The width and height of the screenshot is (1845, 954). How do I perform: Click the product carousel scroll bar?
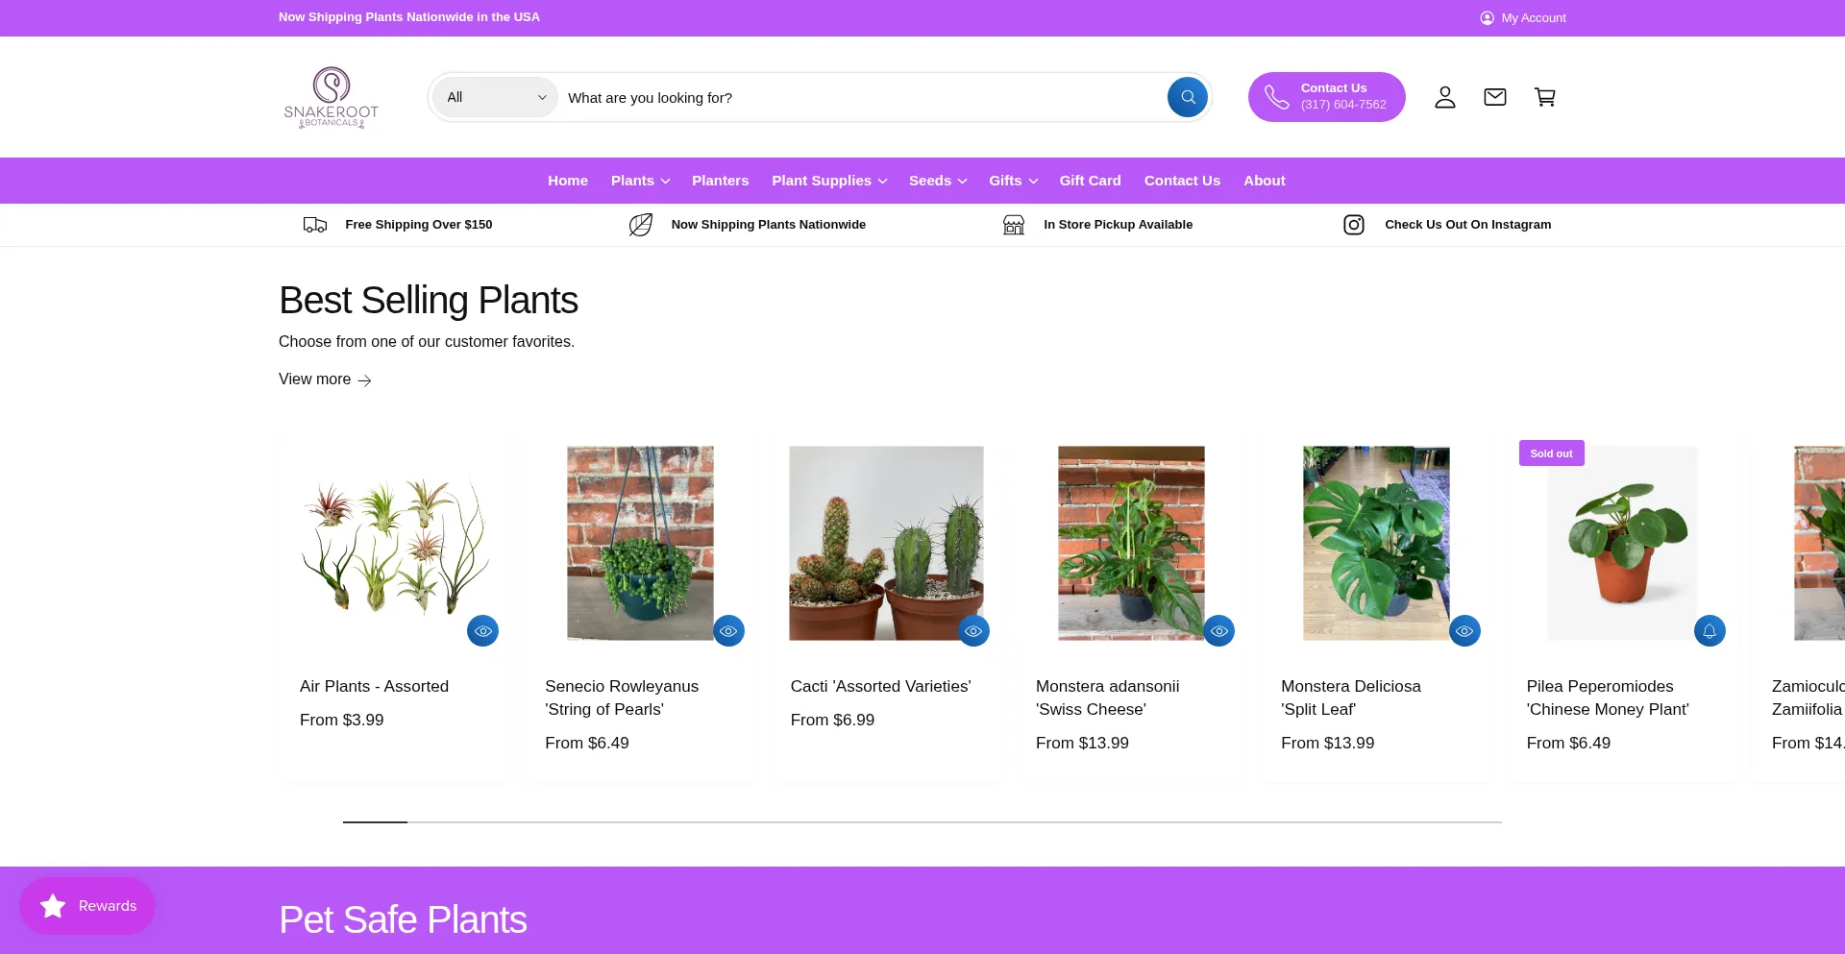pyautogui.click(x=922, y=822)
